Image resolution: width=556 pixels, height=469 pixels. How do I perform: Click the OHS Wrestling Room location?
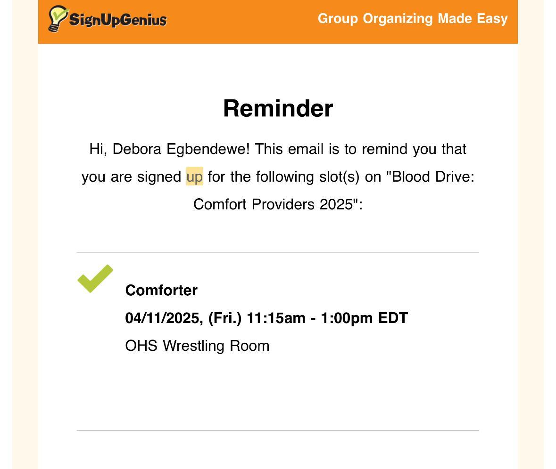[x=197, y=346]
